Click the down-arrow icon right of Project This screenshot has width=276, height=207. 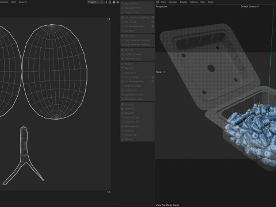118,2
